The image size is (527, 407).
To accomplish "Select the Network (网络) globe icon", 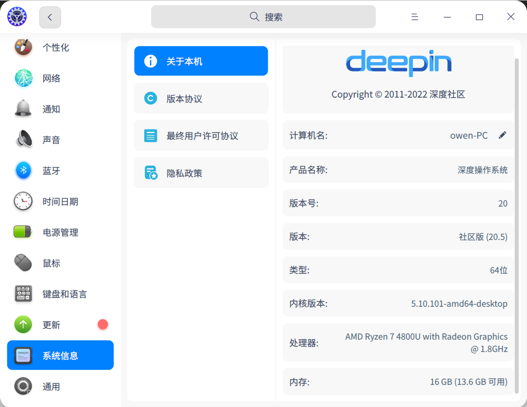I will (23, 78).
